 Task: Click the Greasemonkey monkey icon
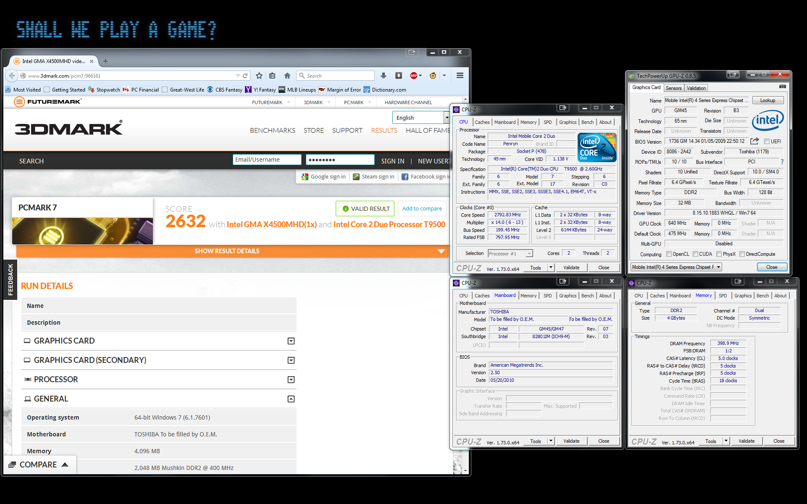coord(433,76)
